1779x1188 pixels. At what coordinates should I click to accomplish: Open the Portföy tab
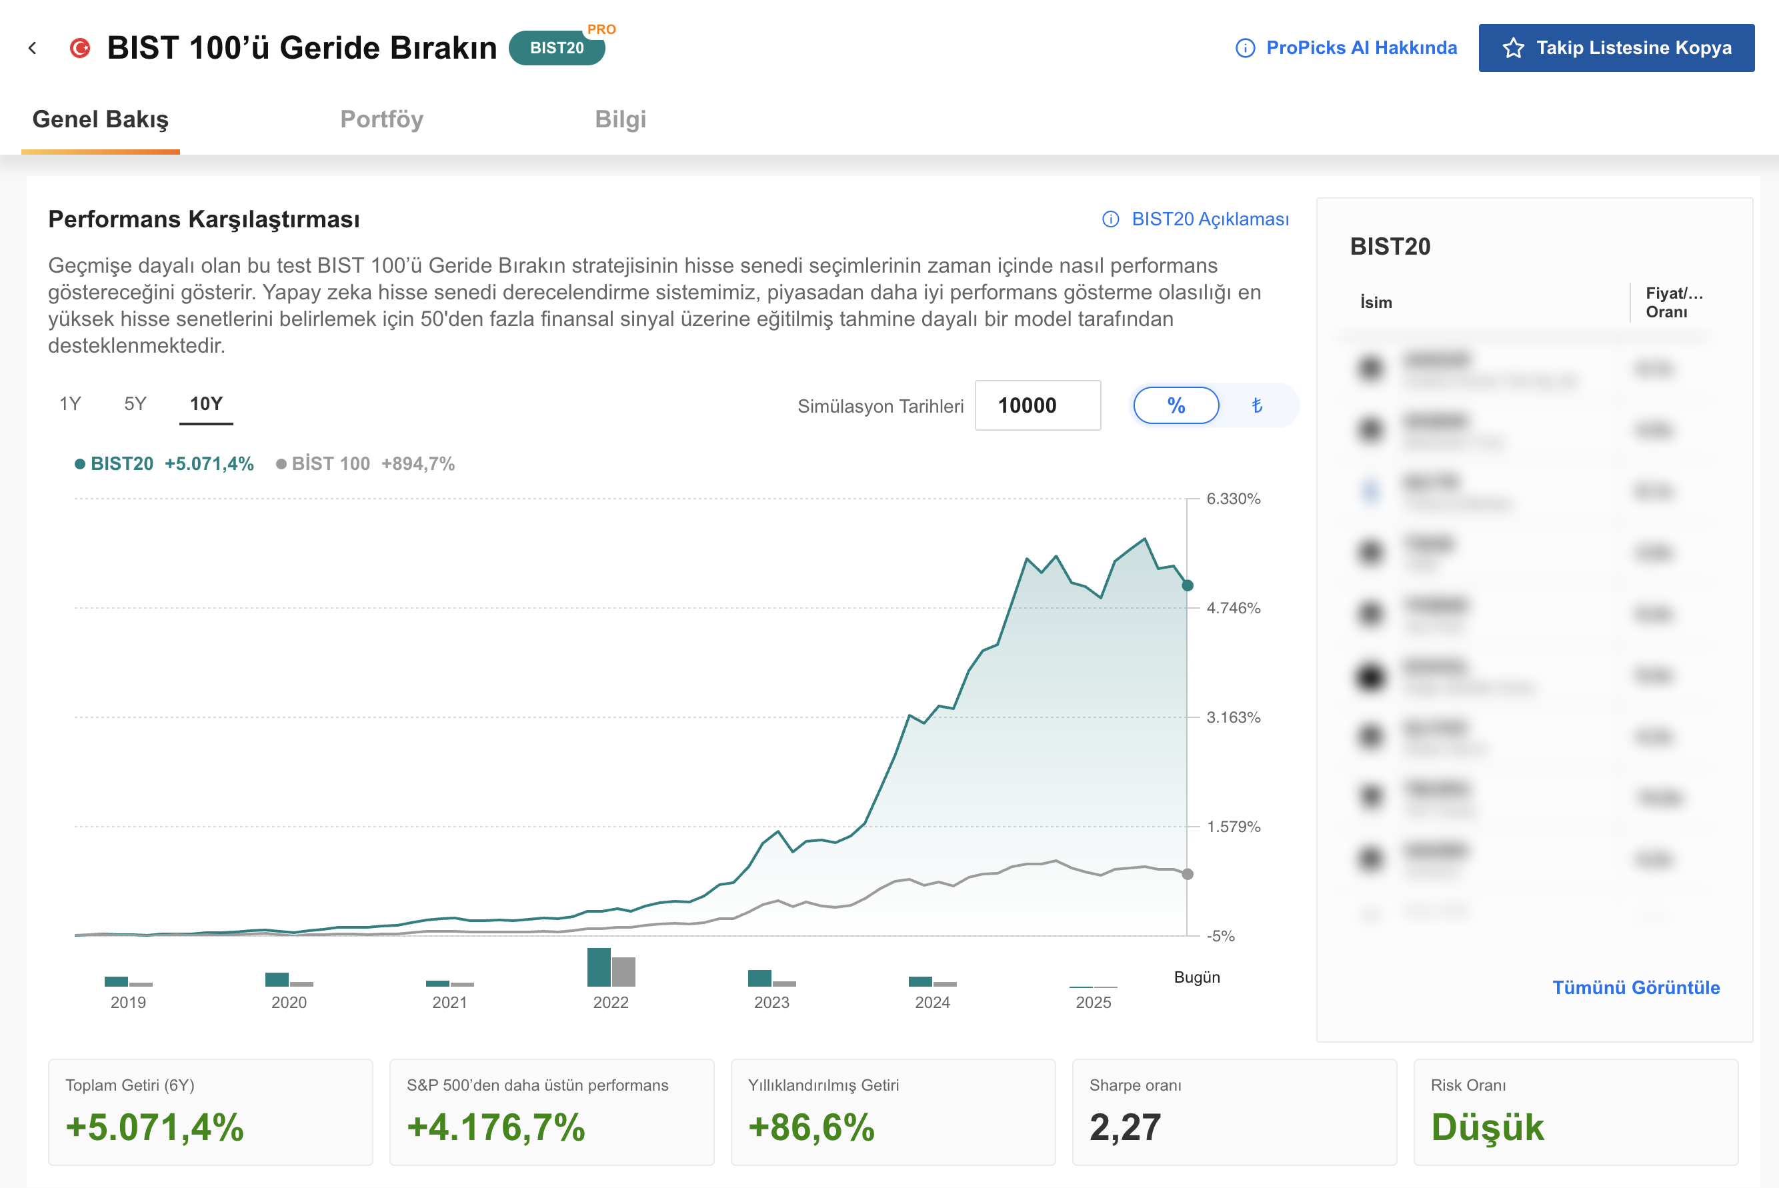pyautogui.click(x=381, y=119)
